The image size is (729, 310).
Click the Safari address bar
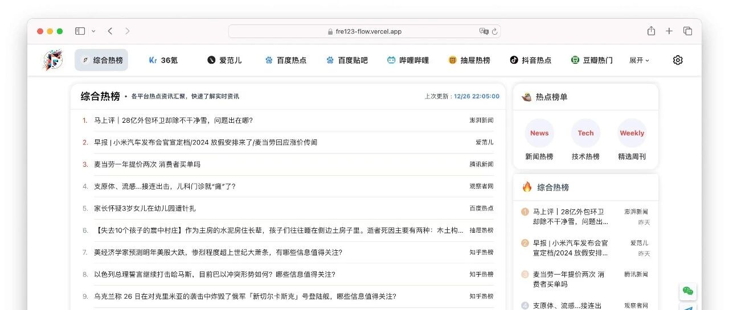(364, 31)
